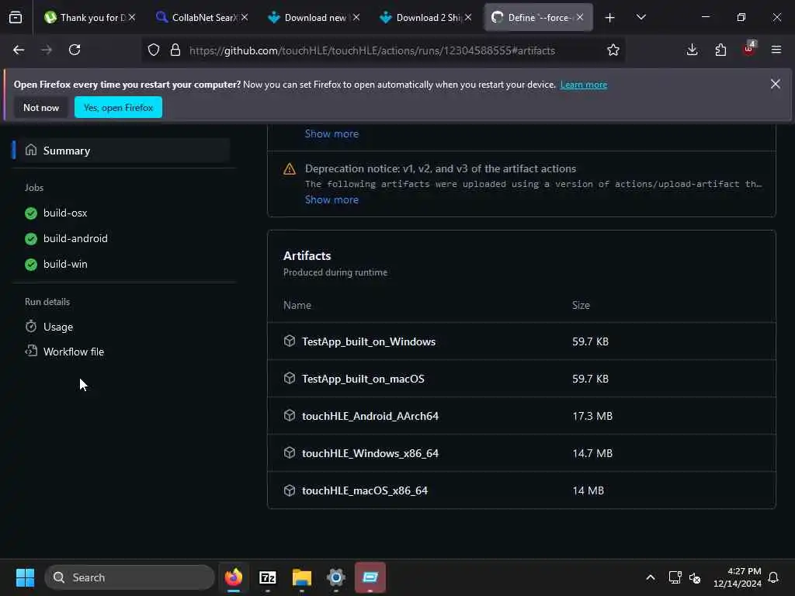Viewport: 795px width, 596px height.
Task: Download touchHLE_Windows_x86_64 artifact
Action: click(370, 453)
